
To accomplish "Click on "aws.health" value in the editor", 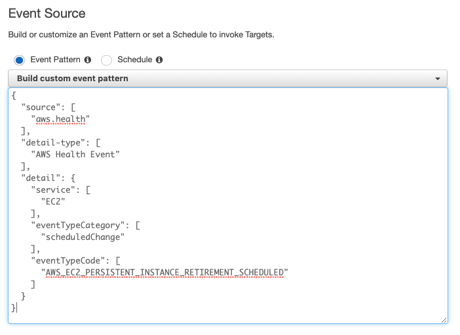I will tap(60, 119).
